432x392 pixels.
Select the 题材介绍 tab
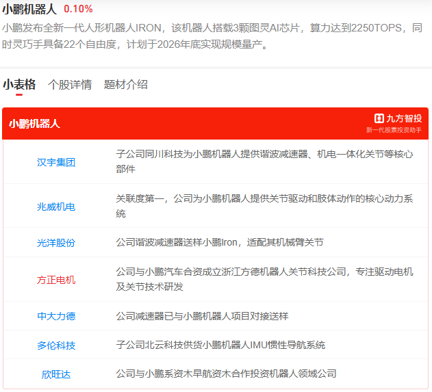click(x=125, y=85)
